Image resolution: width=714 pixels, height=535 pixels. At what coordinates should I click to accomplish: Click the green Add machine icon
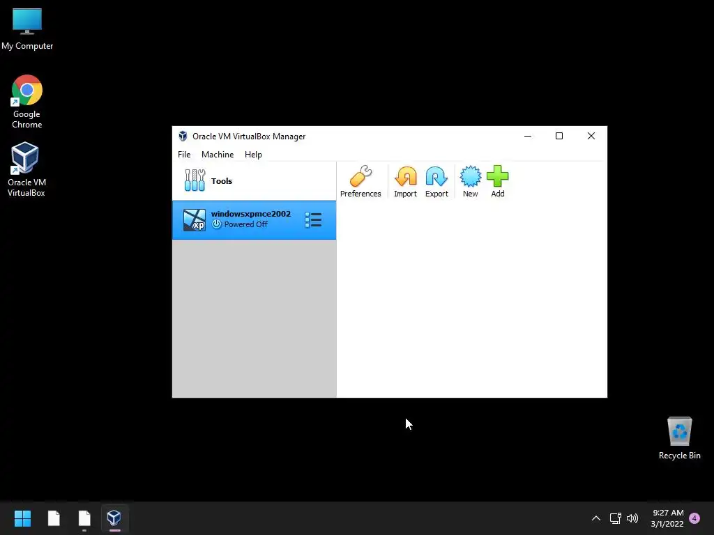497,182
